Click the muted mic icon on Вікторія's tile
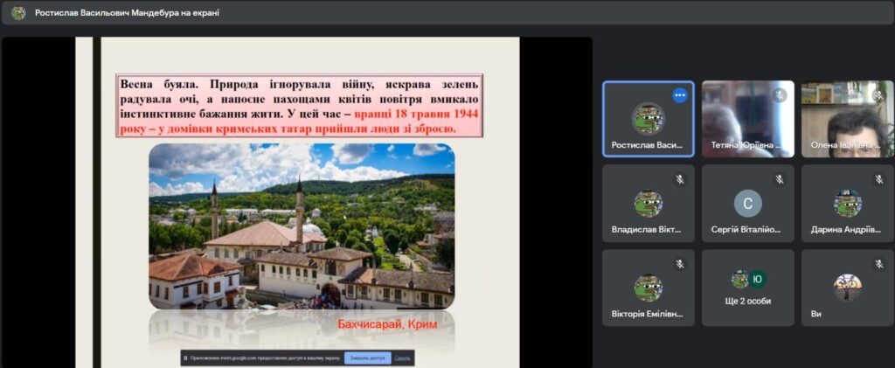The height and width of the screenshot is (368, 895). (680, 264)
